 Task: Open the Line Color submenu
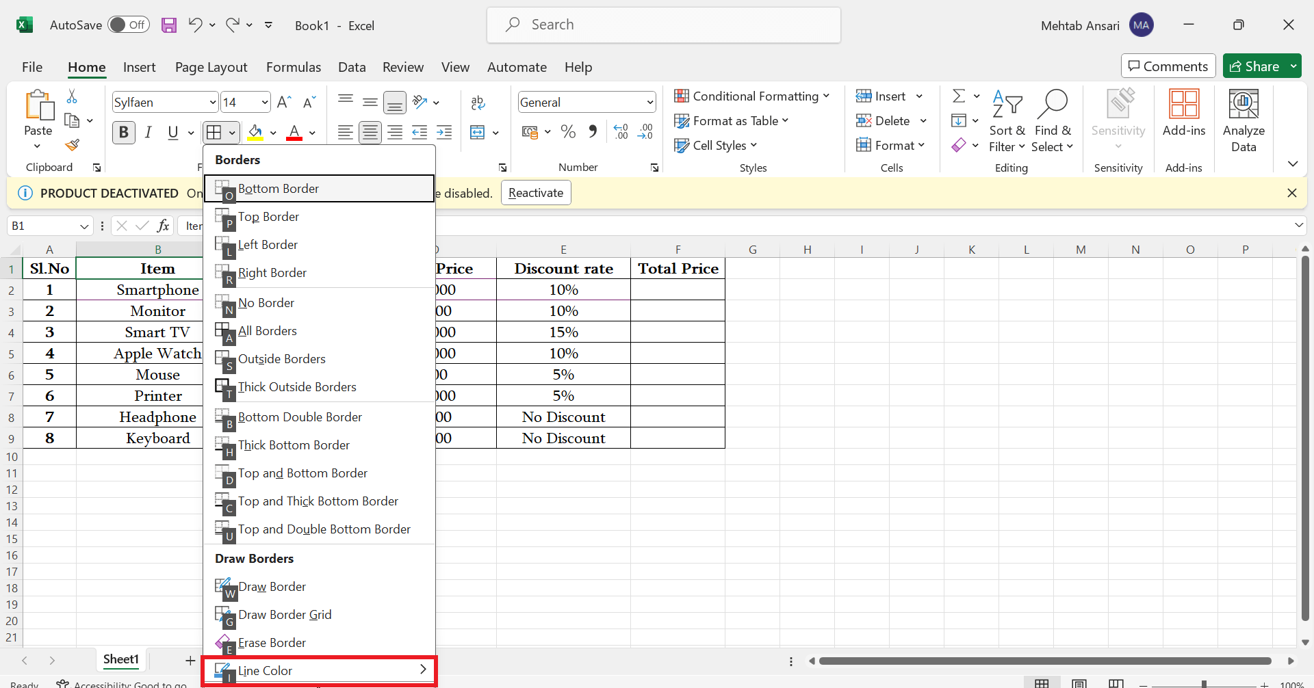pyautogui.click(x=318, y=670)
